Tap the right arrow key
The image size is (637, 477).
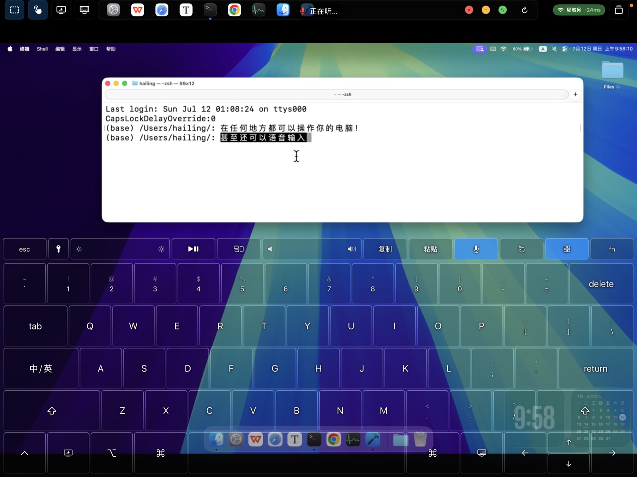[x=612, y=453]
